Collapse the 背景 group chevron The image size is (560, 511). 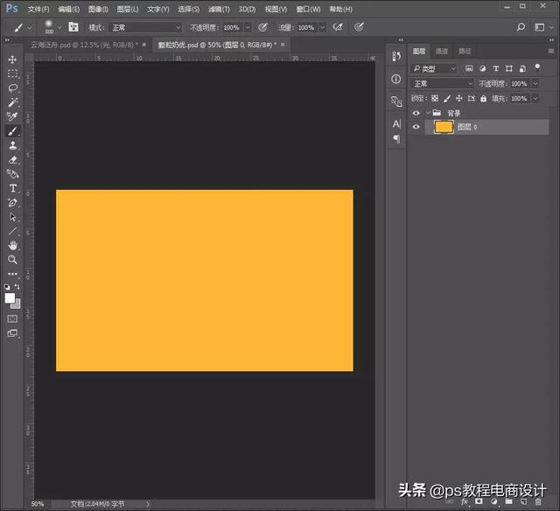(x=428, y=113)
